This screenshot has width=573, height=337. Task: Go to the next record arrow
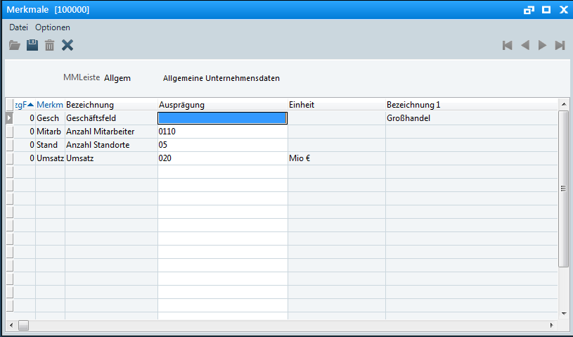click(x=542, y=45)
